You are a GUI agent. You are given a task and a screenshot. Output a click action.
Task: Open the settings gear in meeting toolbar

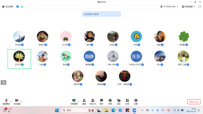point(136,102)
